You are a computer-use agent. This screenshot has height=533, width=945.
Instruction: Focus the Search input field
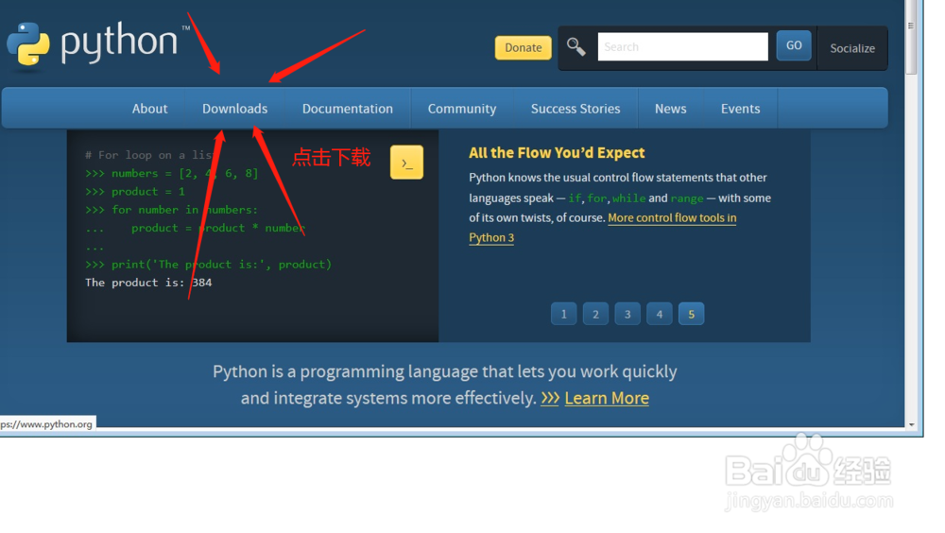tap(683, 46)
